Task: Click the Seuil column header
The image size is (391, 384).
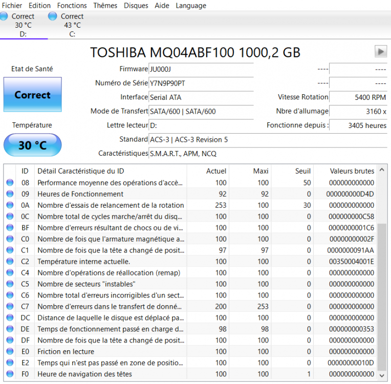Action: pyautogui.click(x=292, y=171)
